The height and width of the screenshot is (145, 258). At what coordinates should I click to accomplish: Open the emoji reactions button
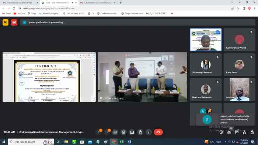123,132
